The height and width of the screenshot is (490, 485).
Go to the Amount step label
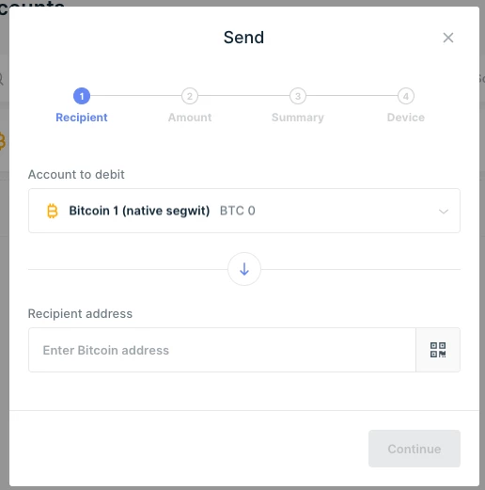click(x=190, y=118)
